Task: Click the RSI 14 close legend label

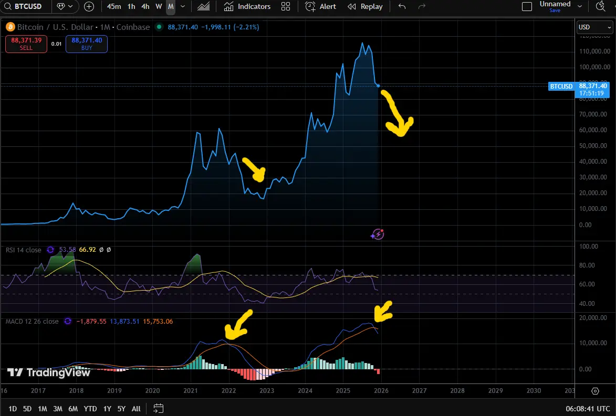Action: pos(23,250)
